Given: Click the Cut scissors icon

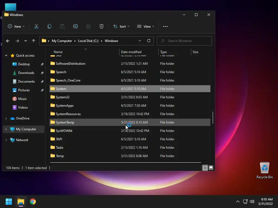Looking at the screenshot, I should [x=36, y=26].
